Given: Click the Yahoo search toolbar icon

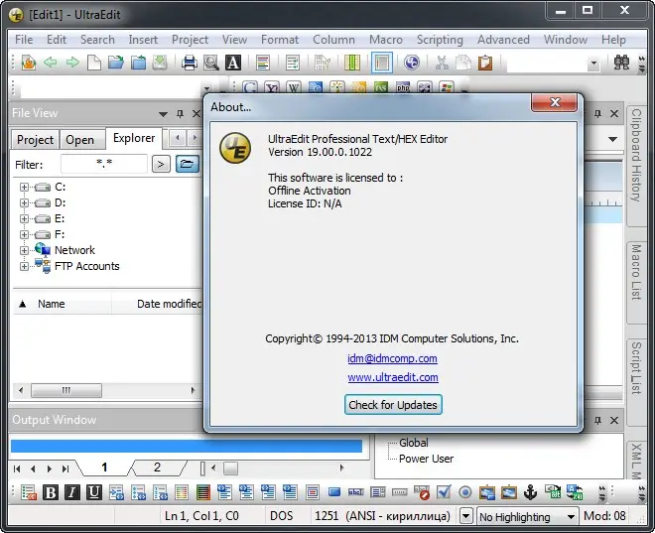Looking at the screenshot, I should (x=272, y=87).
